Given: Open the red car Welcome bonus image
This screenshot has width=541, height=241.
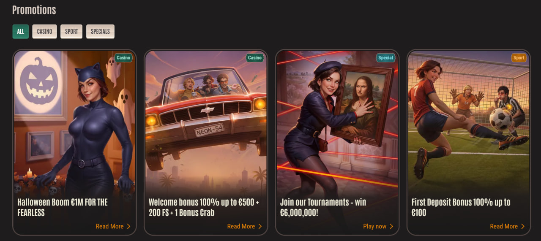Looking at the screenshot, I should 206,122.
